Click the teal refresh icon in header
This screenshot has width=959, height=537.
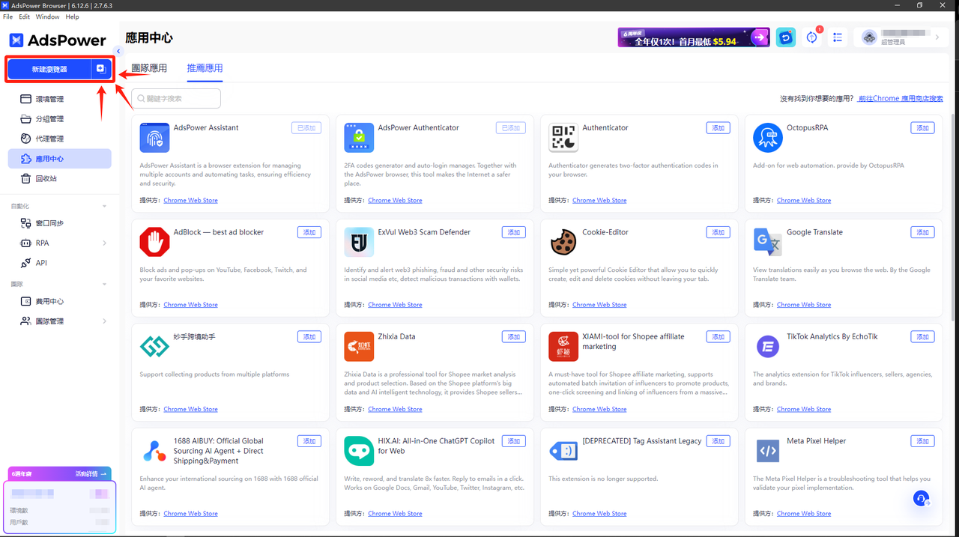coord(785,37)
